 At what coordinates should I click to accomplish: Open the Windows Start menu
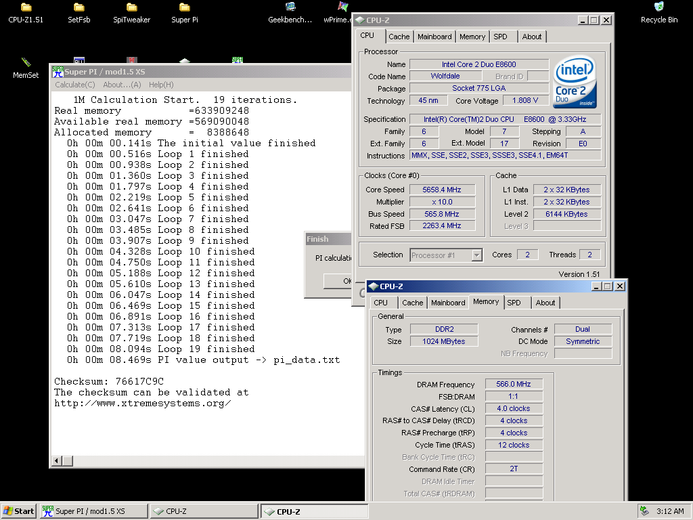(x=18, y=511)
